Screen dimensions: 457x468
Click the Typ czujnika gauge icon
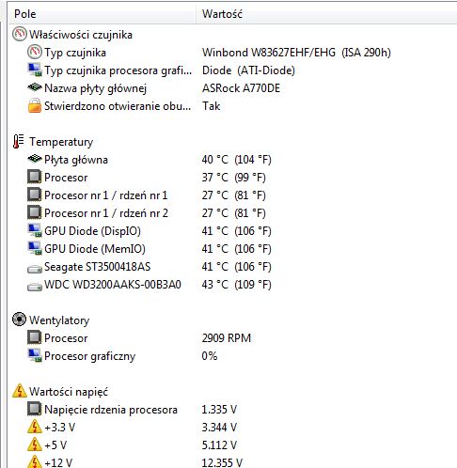pos(34,52)
